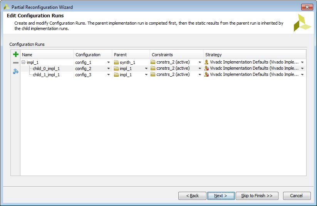Click config_3 text in child_1_impl_1 row

tap(83, 75)
